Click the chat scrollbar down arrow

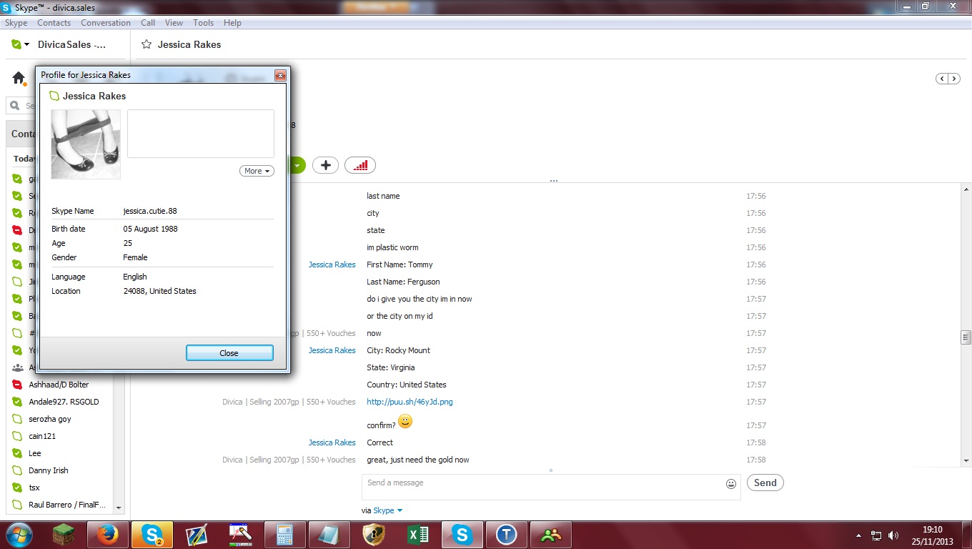[966, 461]
